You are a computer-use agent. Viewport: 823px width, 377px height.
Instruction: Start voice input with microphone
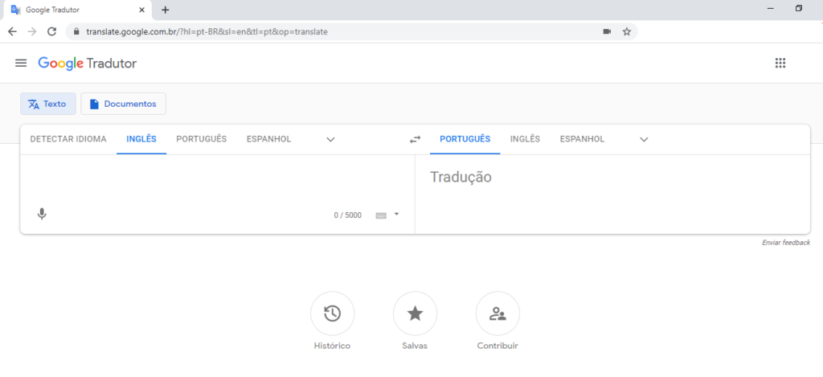coord(42,215)
